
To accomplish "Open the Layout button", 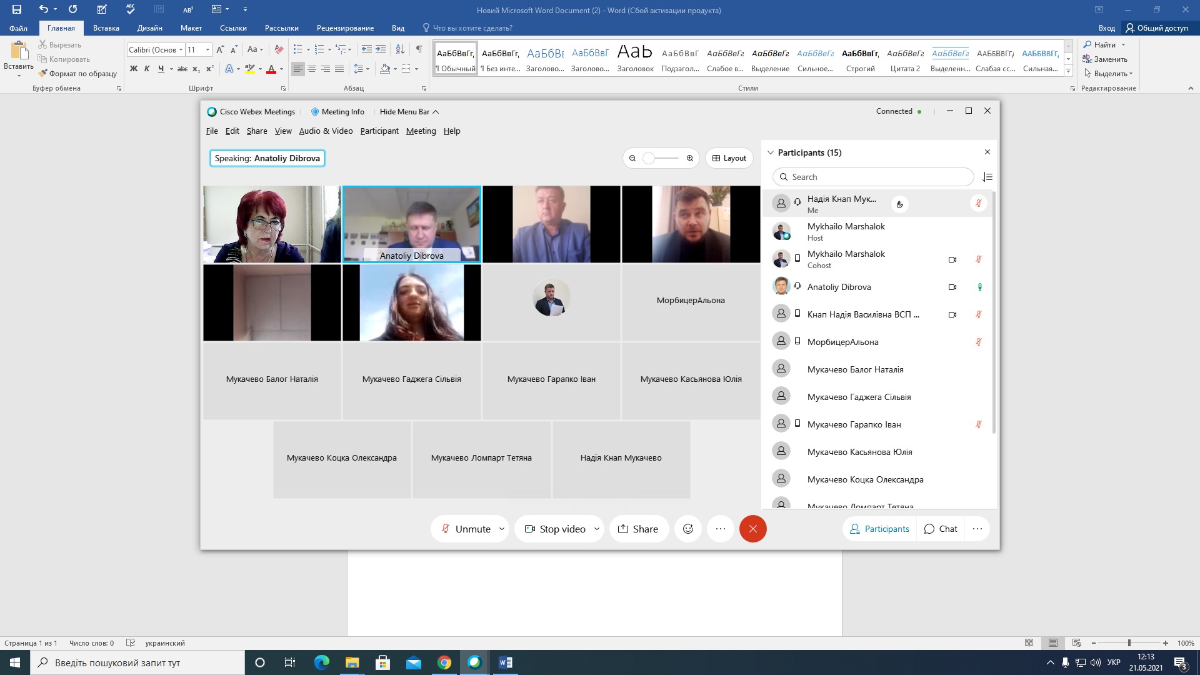I will (729, 158).
